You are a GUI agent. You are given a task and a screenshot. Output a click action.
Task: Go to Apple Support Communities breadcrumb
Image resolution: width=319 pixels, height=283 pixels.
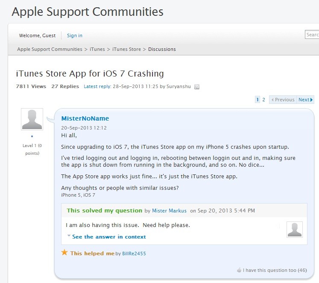click(50, 49)
